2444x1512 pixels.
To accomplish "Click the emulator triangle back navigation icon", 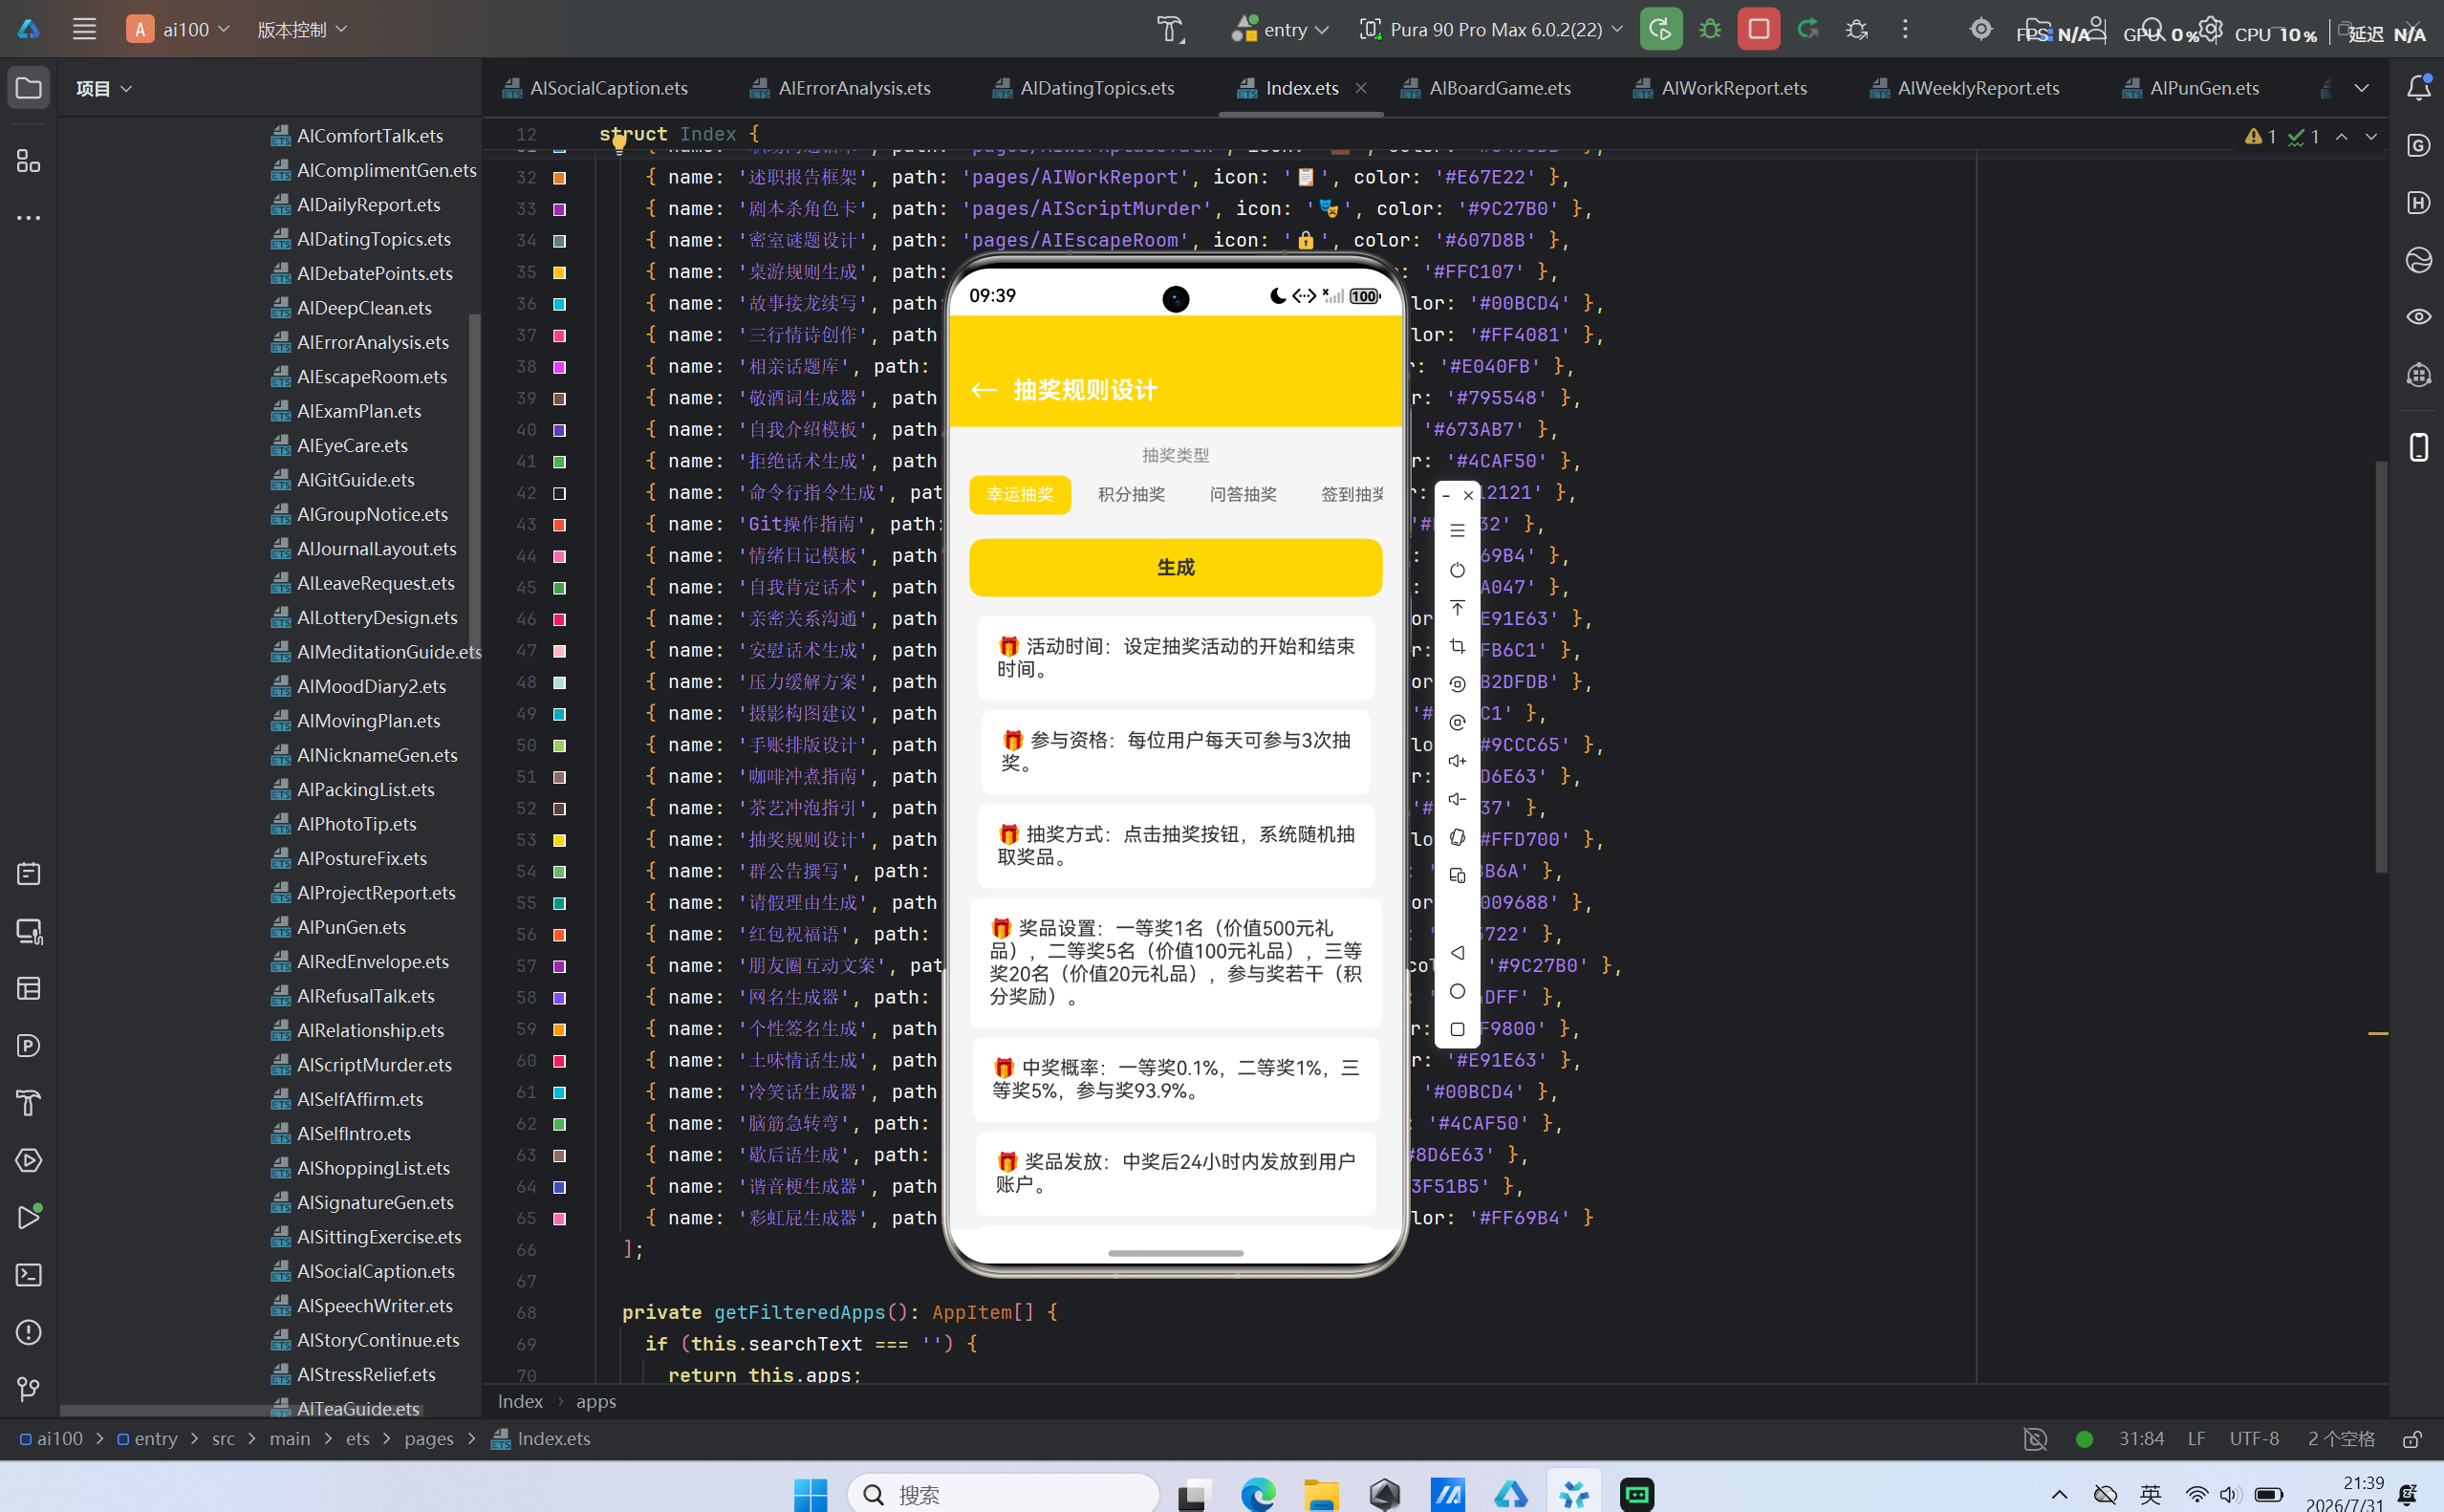I will [1457, 953].
